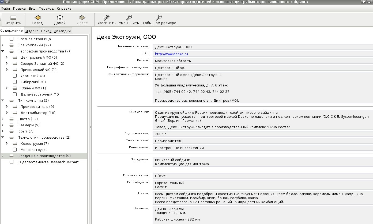Select the Уральский ФО tree entry

tap(33, 76)
